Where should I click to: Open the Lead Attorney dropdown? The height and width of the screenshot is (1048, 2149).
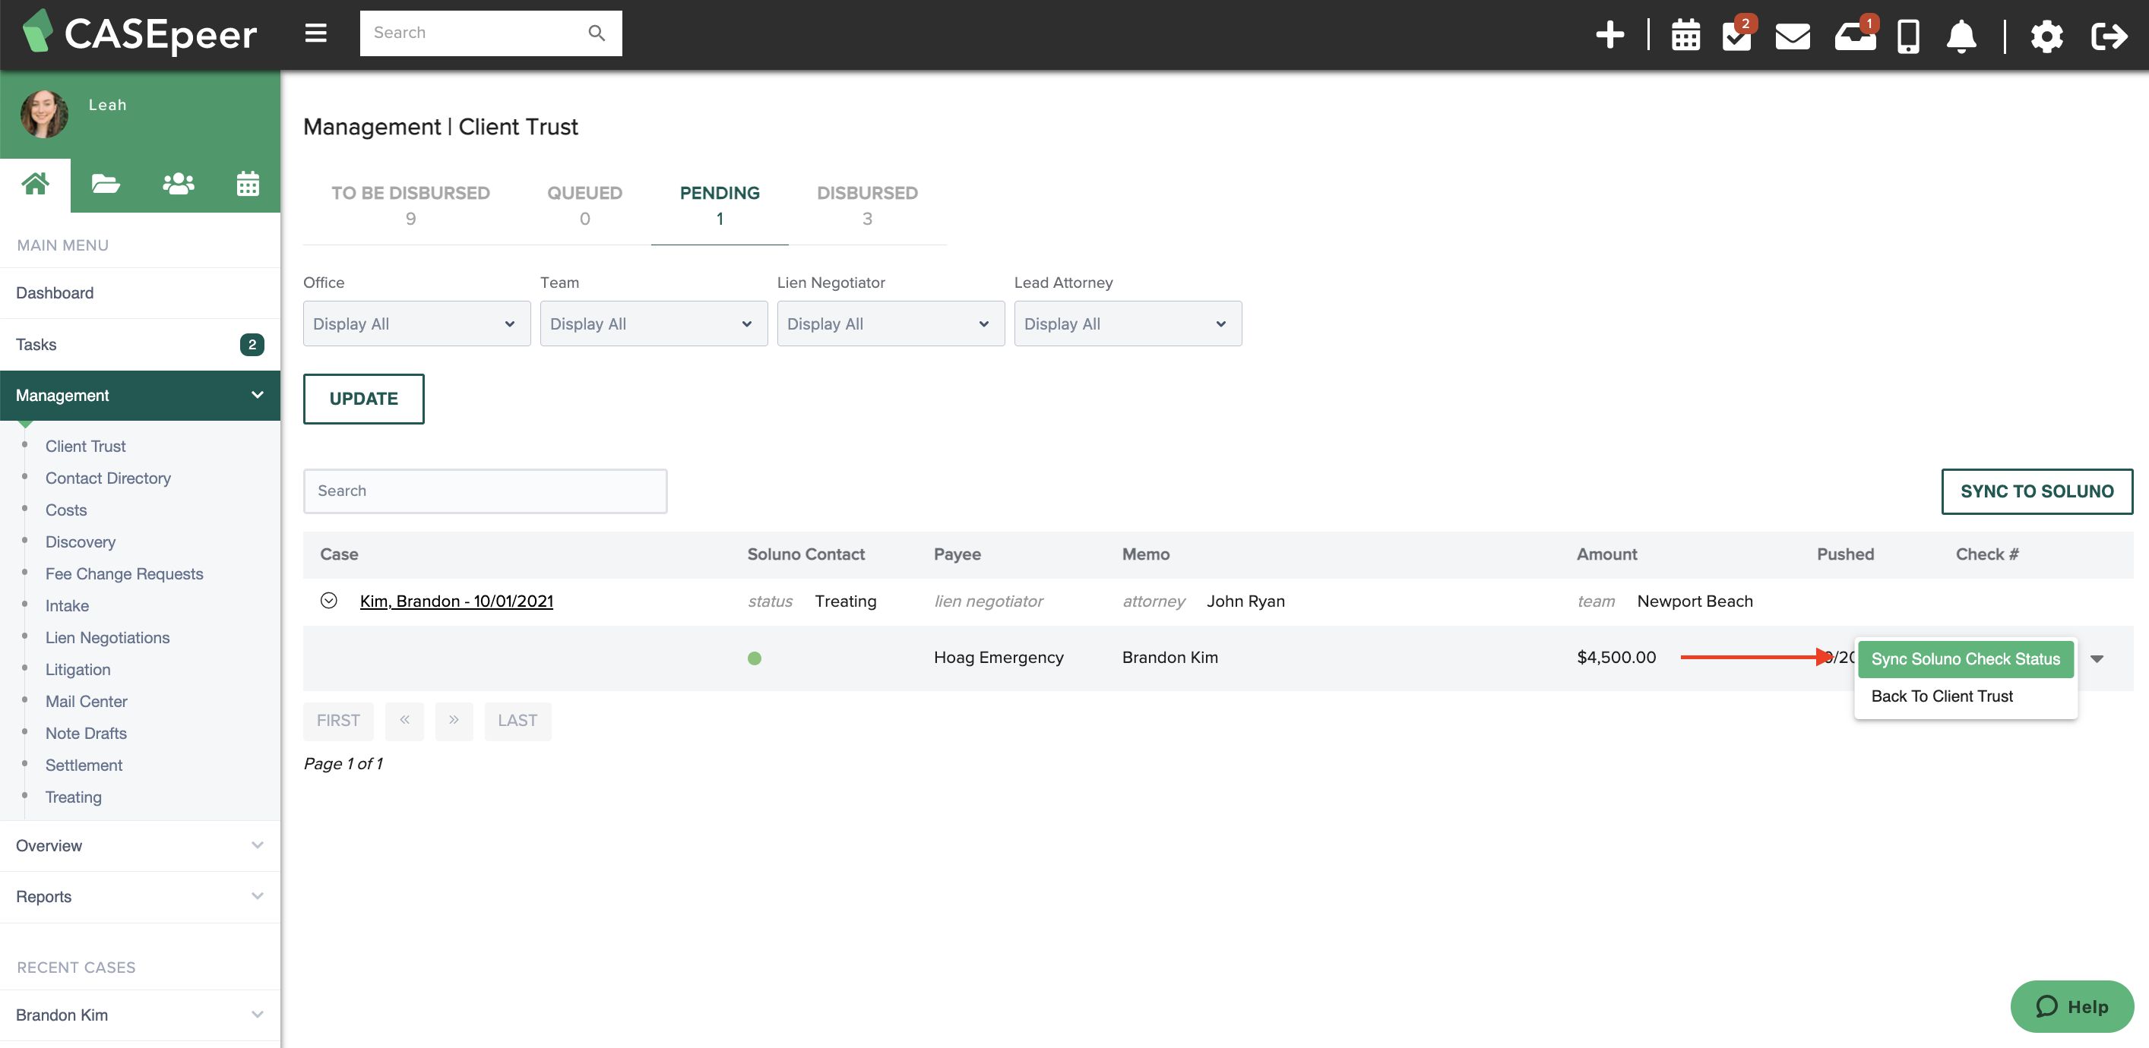click(x=1127, y=324)
